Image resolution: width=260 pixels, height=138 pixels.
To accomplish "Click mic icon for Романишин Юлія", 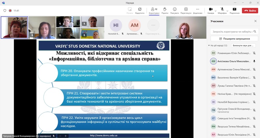I will tap(254, 53).
